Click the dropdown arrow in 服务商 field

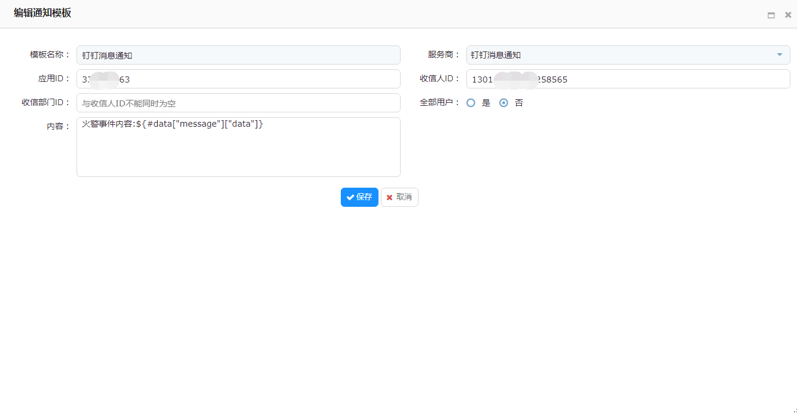click(x=779, y=55)
